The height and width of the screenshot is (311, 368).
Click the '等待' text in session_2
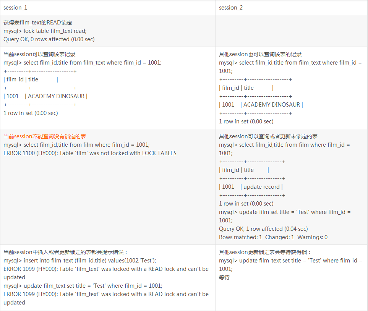tap(224, 277)
